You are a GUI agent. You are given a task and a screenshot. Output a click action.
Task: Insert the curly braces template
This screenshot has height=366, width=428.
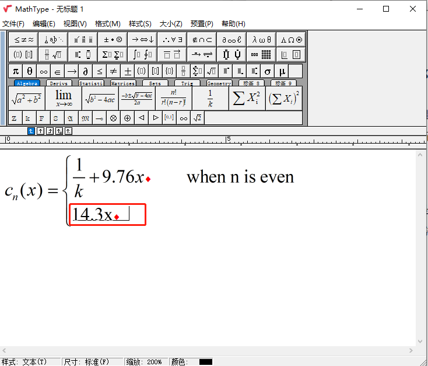(170, 71)
